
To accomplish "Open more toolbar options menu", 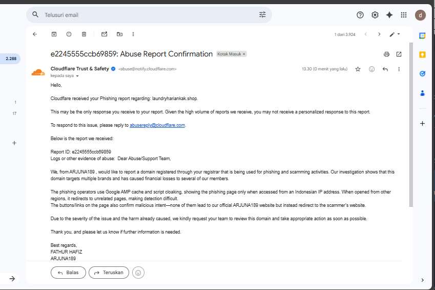I will point(133,34).
